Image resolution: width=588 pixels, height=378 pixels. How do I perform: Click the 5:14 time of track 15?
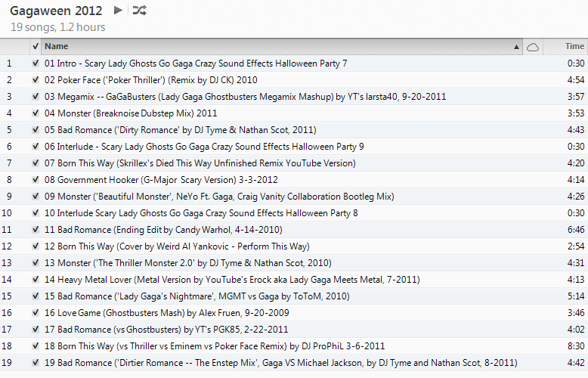pos(576,296)
